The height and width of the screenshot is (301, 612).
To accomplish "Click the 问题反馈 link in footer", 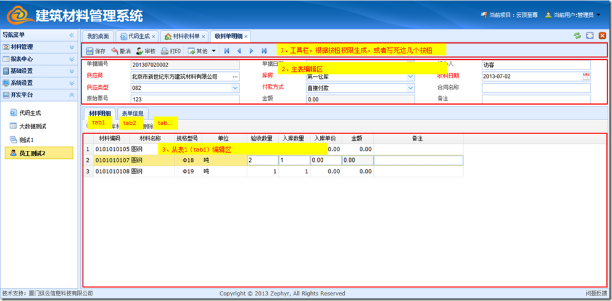I will coord(597,294).
